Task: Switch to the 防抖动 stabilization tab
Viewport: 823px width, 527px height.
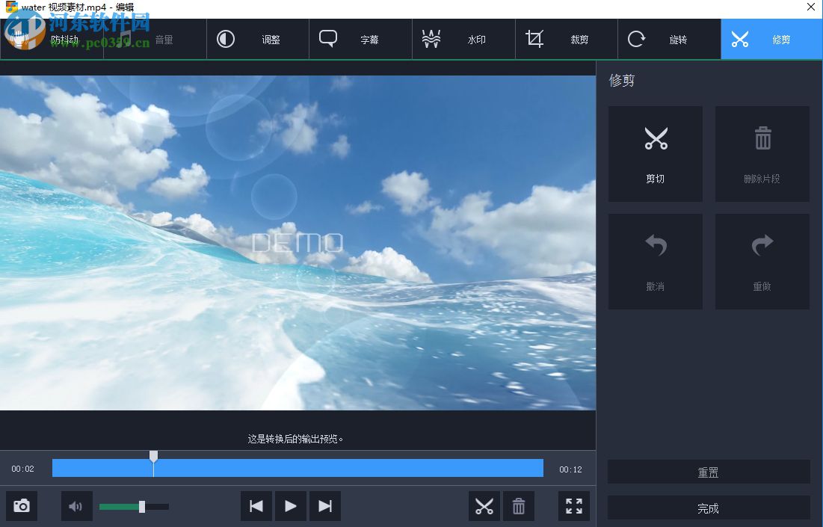Action: pyautogui.click(x=62, y=39)
